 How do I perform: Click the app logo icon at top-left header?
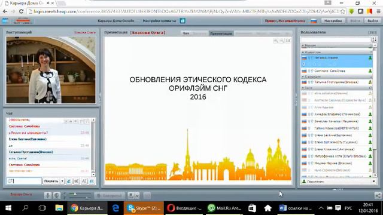click(x=5, y=21)
